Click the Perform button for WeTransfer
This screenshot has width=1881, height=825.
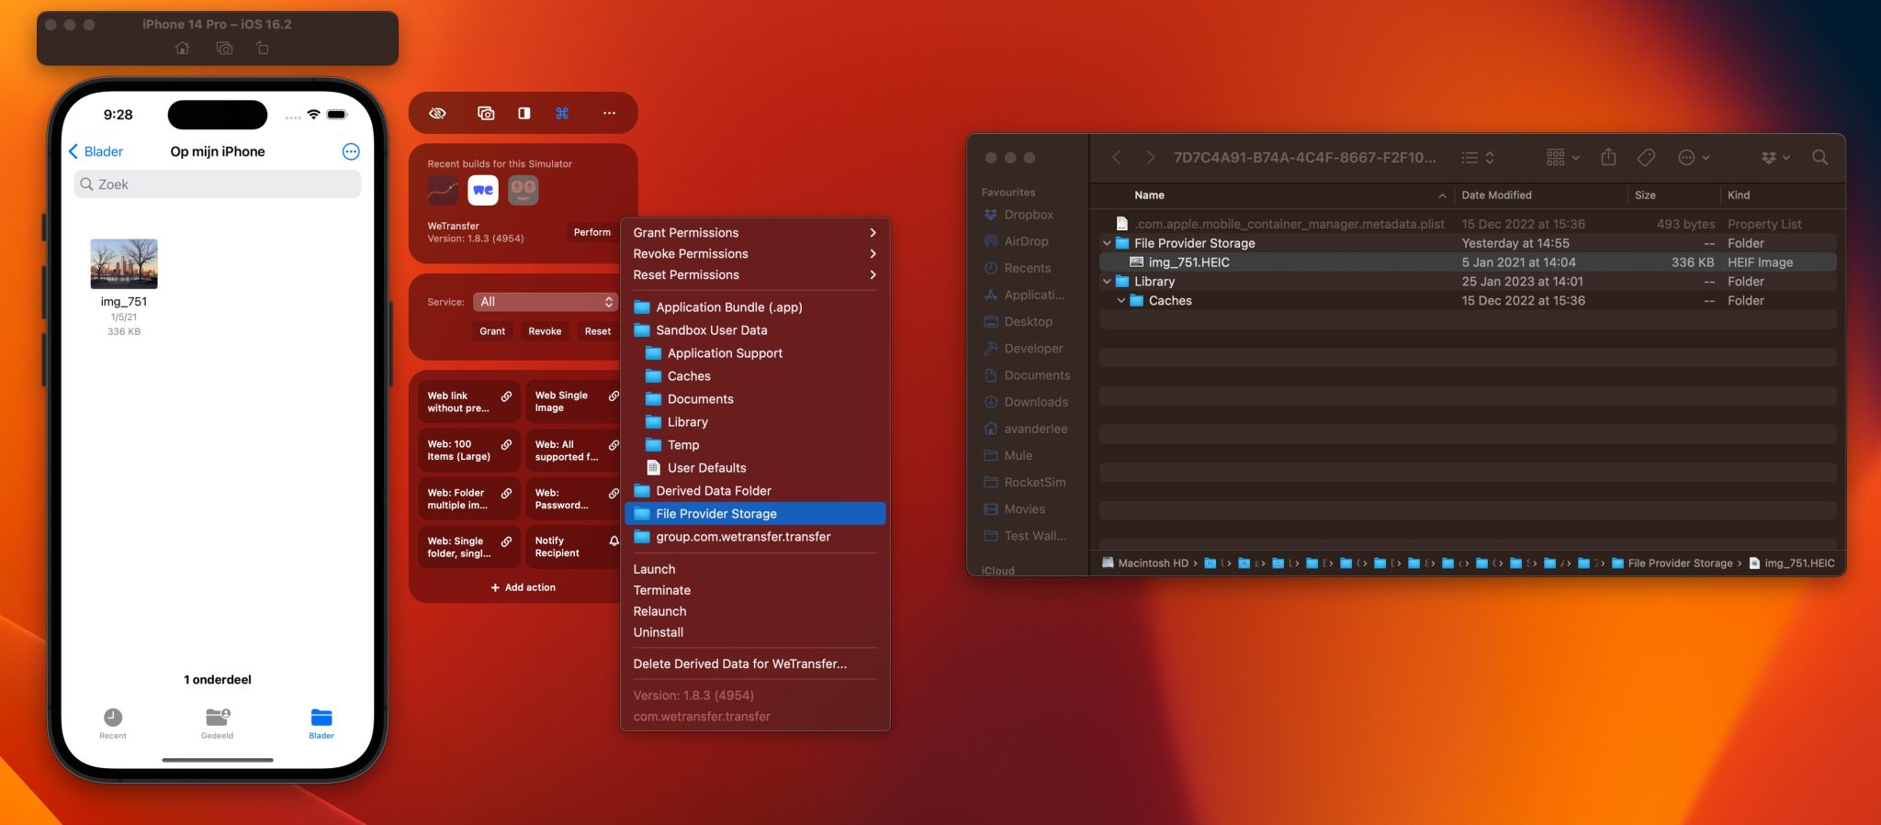(591, 232)
